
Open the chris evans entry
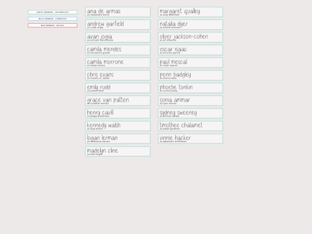click(118, 76)
